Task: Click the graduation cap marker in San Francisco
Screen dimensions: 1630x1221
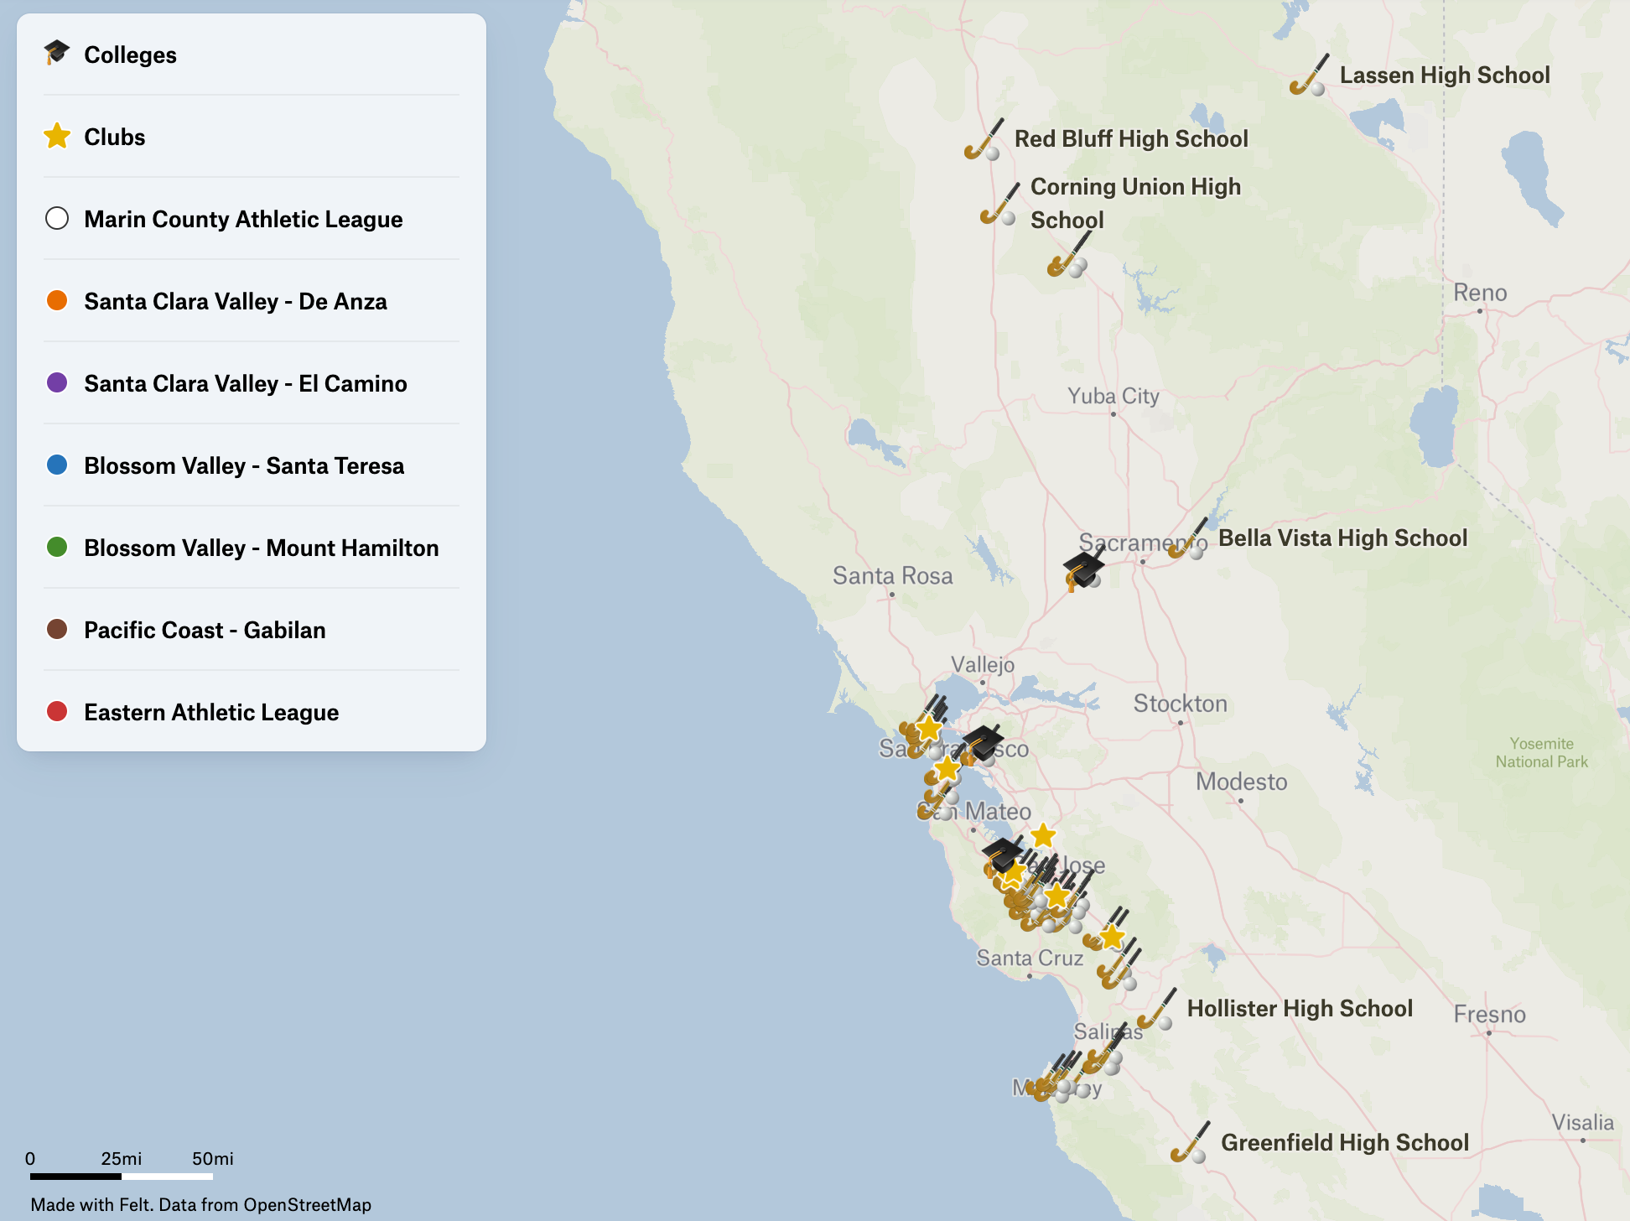Action: point(982,744)
